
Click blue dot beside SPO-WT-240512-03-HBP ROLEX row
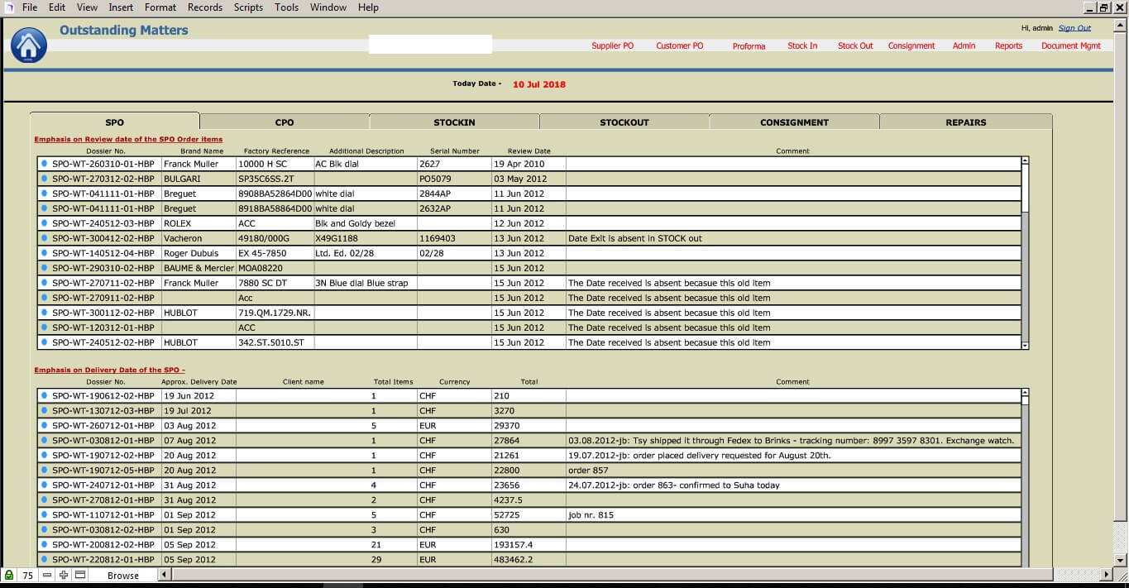44,223
